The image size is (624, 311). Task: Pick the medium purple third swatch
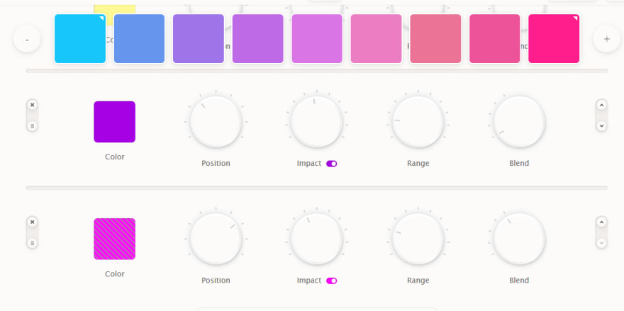click(x=199, y=38)
